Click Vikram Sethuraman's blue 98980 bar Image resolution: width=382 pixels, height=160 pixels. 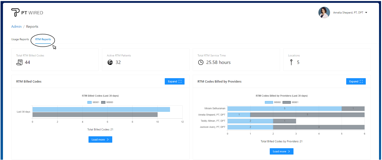(284, 109)
